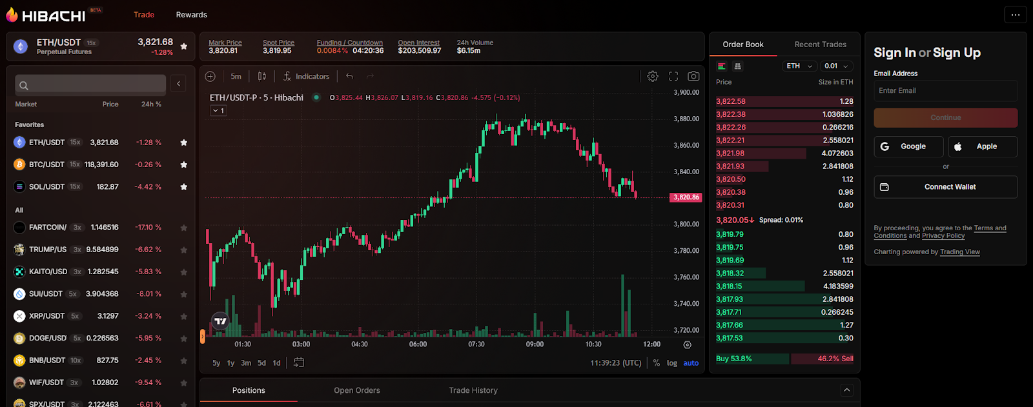Open the three-dots more options menu

[x=1016, y=15]
